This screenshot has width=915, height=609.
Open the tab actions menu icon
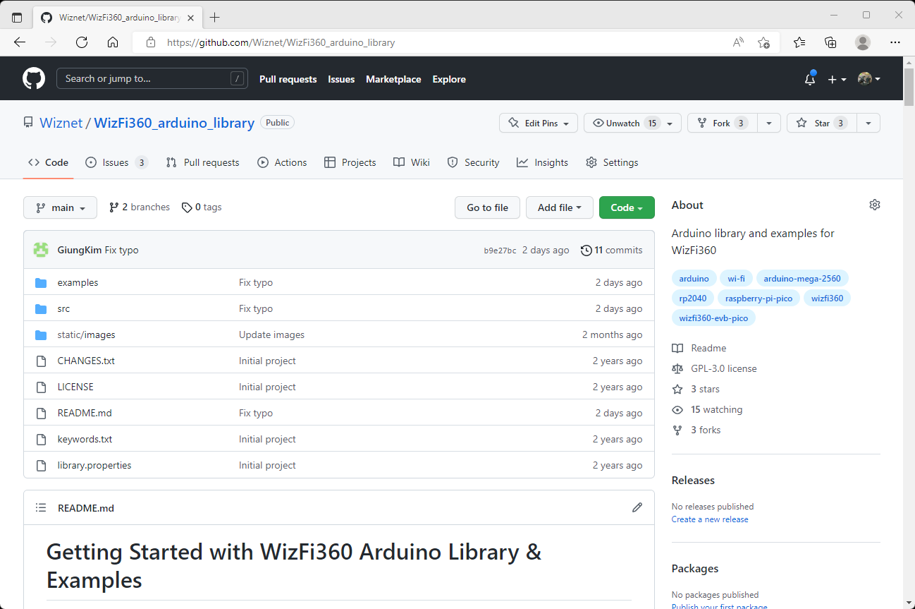[x=17, y=17]
